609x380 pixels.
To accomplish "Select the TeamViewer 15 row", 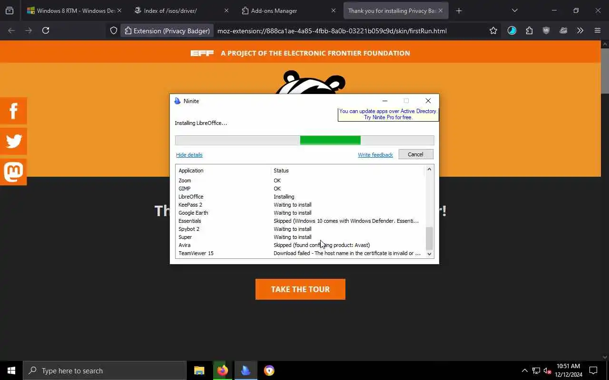I will (x=300, y=253).
